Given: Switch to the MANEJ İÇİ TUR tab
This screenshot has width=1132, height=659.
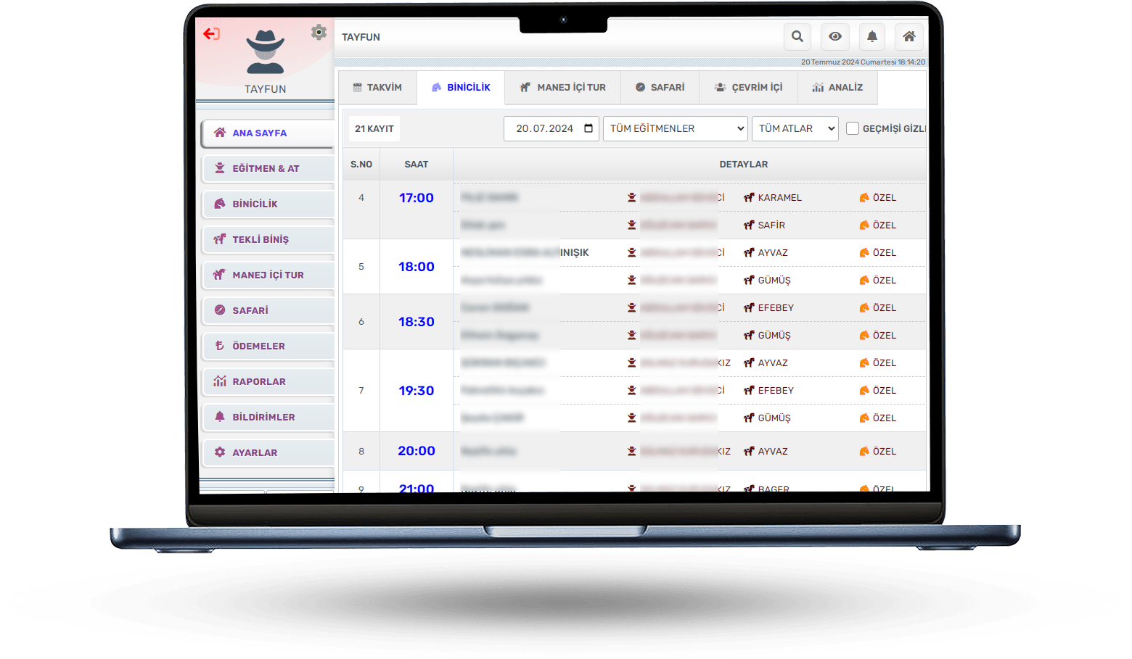Looking at the screenshot, I should (562, 88).
